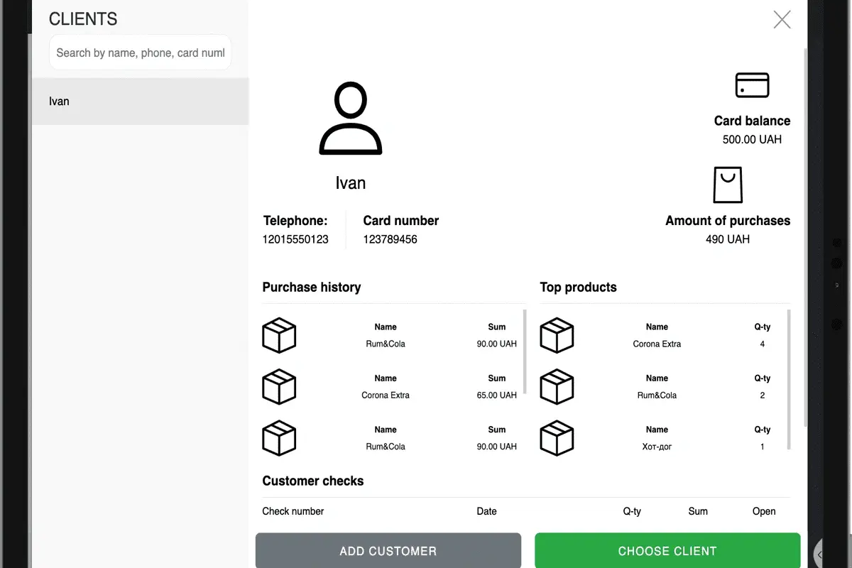Click the card number 123789456
Screen dimensions: 852x568
[390, 239]
